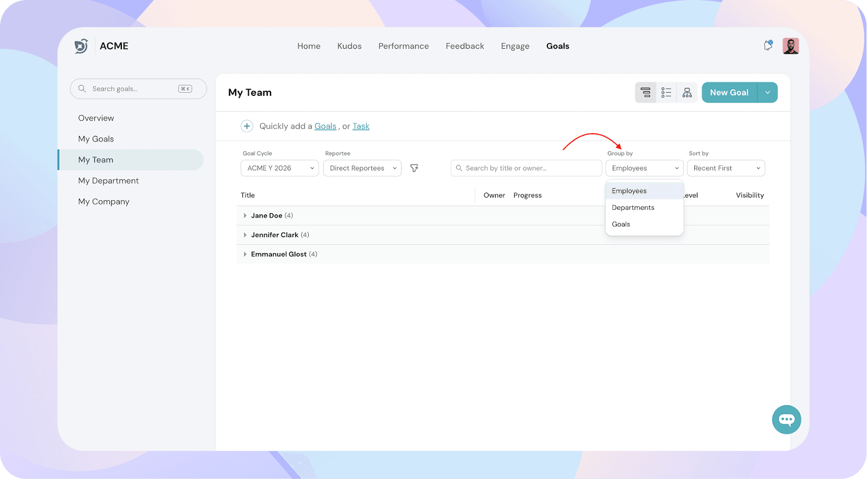
Task: Open the filter funnel icon
Action: click(x=414, y=168)
